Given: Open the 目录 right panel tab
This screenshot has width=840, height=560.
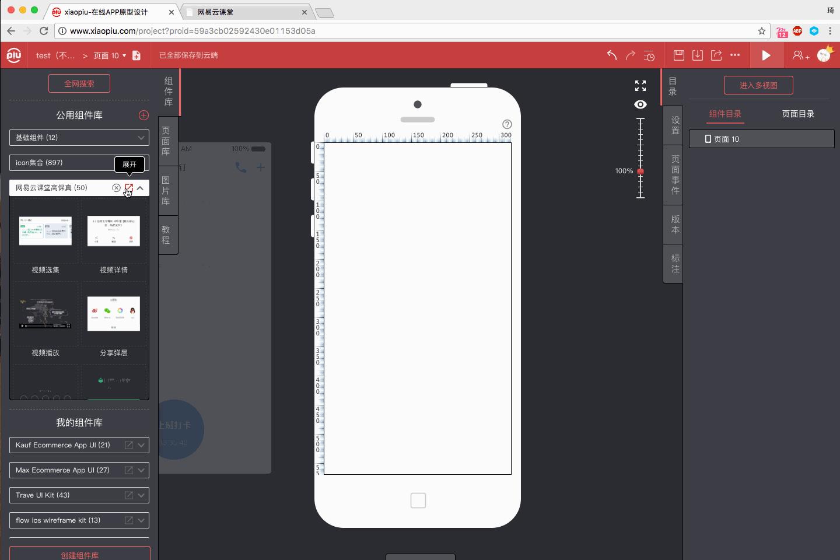Looking at the screenshot, I should (673, 86).
